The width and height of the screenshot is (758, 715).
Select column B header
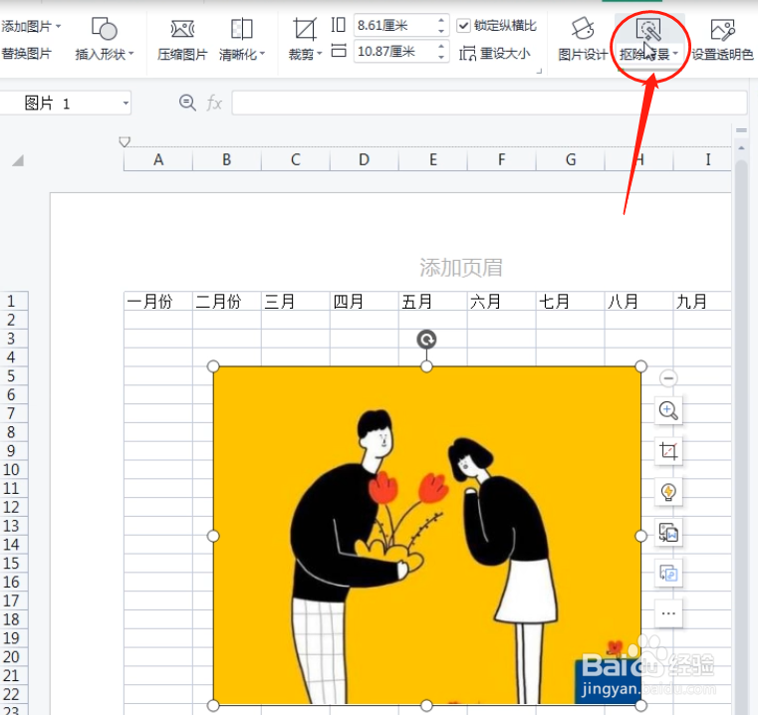pos(227,159)
